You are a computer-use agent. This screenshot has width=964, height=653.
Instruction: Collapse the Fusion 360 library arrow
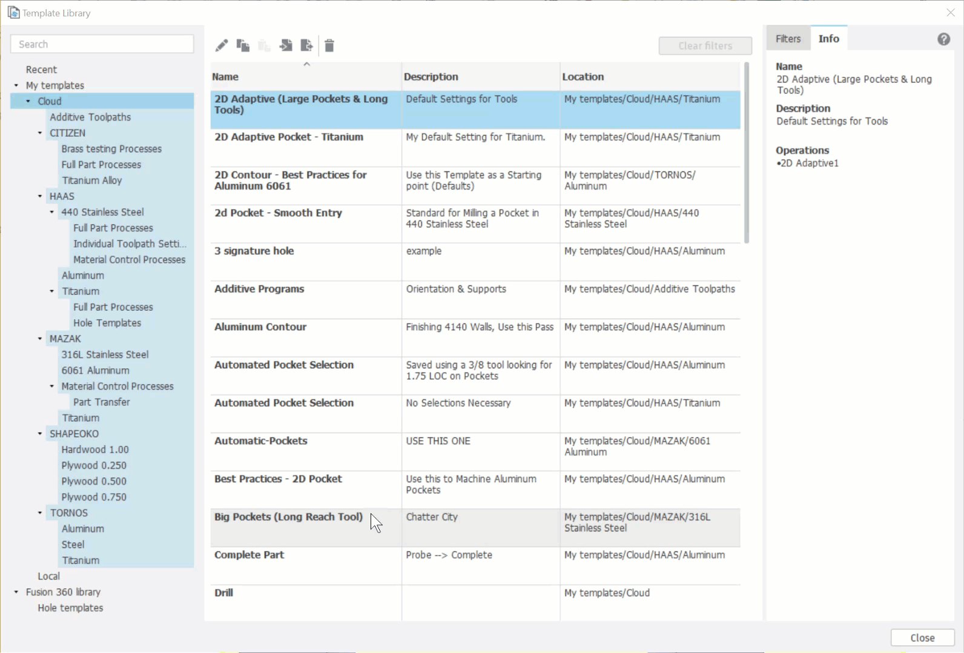16,592
